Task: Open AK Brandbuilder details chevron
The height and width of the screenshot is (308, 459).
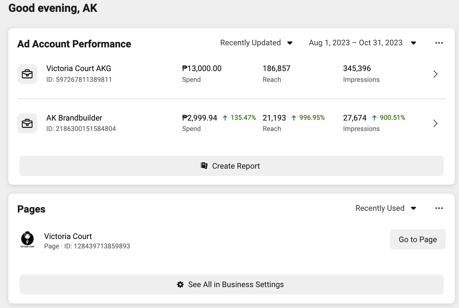Action: tap(435, 123)
